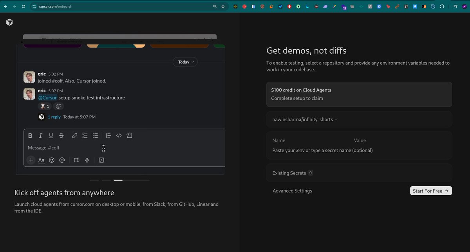Viewport: 470px width, 252px height.
Task: Open the Chrome extensions puzzle icon
Action: tap(442, 7)
